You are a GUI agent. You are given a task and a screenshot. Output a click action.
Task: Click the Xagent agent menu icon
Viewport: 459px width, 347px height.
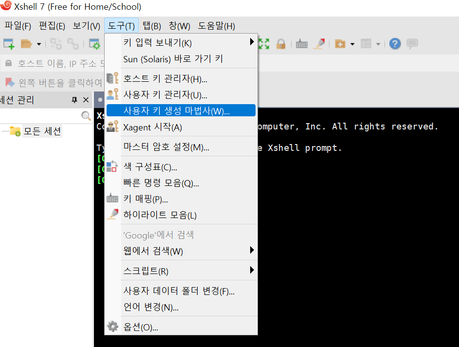point(112,127)
